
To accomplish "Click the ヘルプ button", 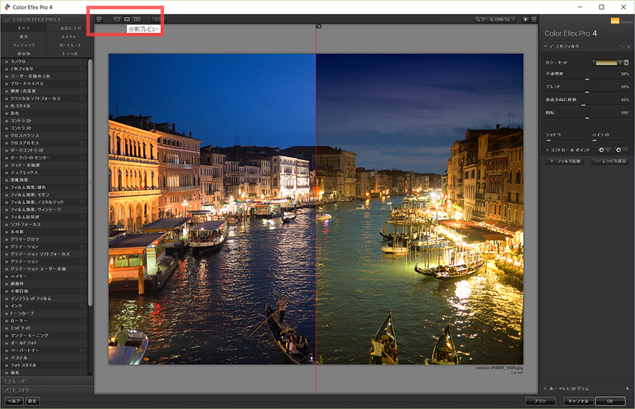I will pyautogui.click(x=14, y=401).
